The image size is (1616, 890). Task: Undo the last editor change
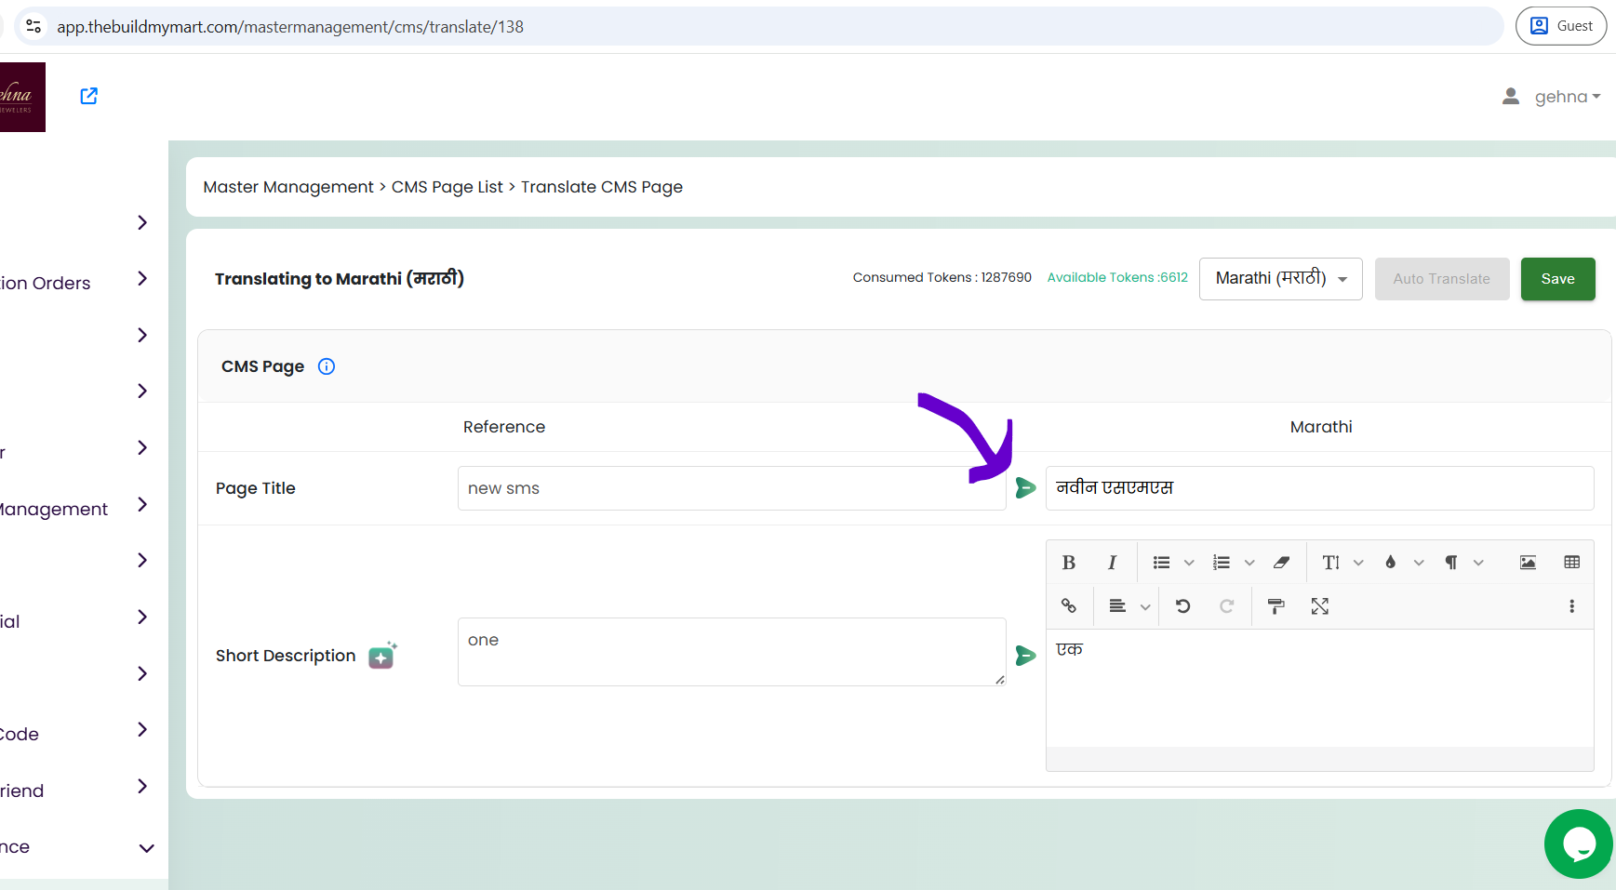point(1183,606)
